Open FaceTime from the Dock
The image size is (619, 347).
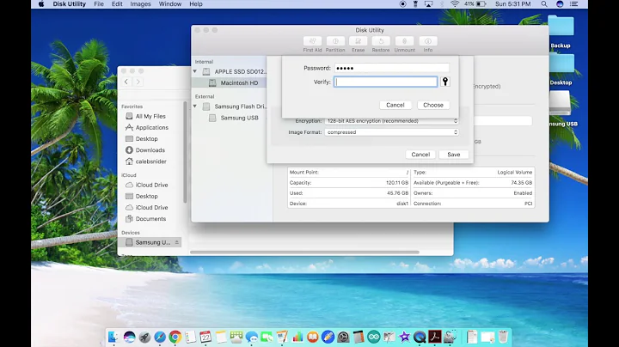267,337
